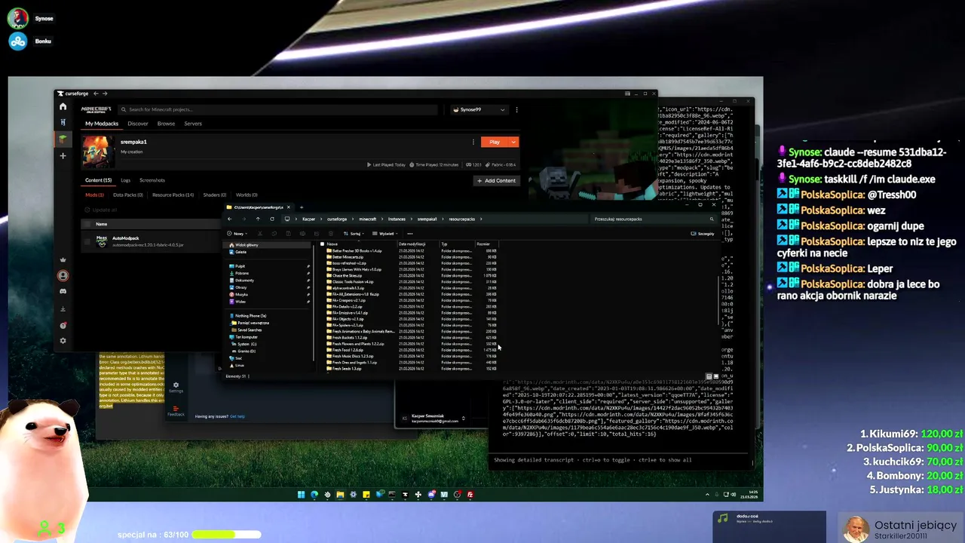This screenshot has width=965, height=543.
Task: Select the Shaders (0) tab
Action: click(215, 195)
